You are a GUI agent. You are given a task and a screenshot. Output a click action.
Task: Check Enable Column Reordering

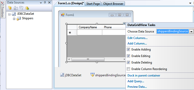pyautogui.click(x=128, y=69)
